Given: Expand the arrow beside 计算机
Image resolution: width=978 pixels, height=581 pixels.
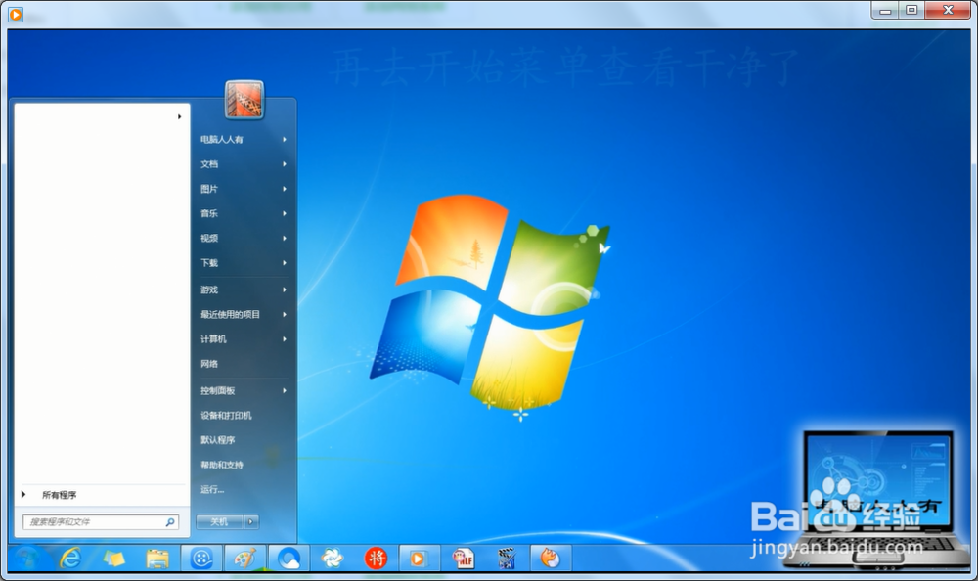Looking at the screenshot, I should click(285, 338).
